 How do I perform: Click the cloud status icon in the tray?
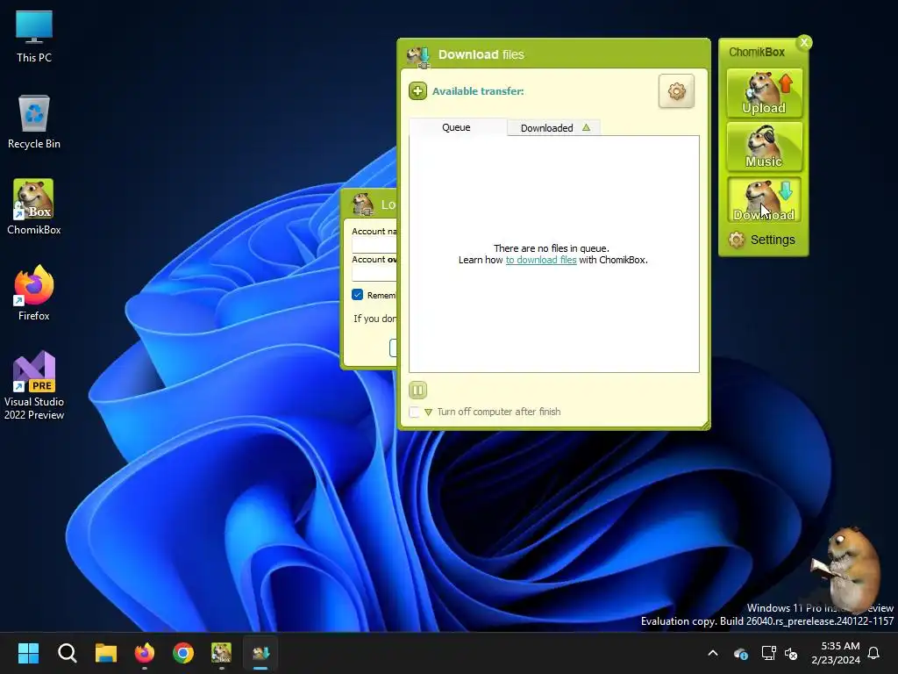741,653
